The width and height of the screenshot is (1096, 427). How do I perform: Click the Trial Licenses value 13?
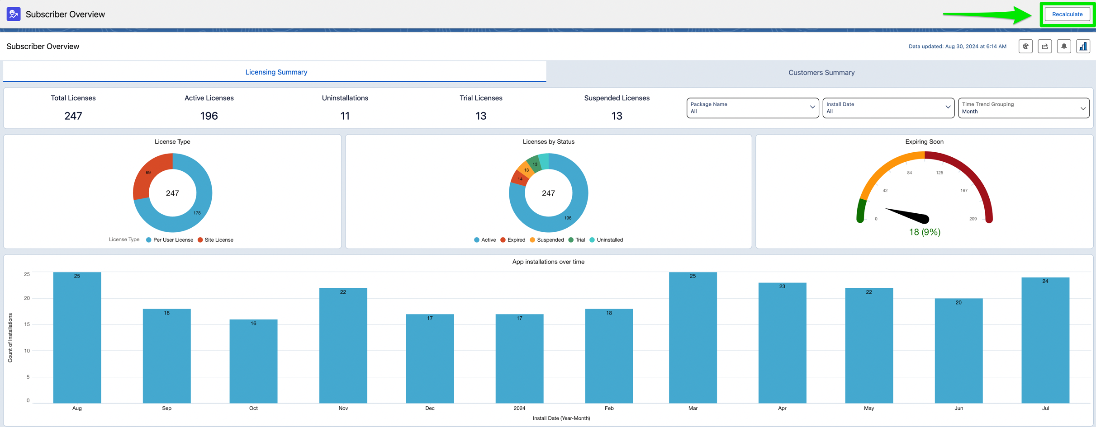click(x=481, y=116)
